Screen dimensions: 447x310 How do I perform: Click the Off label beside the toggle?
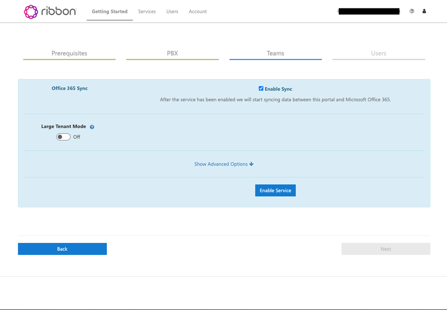coord(77,137)
